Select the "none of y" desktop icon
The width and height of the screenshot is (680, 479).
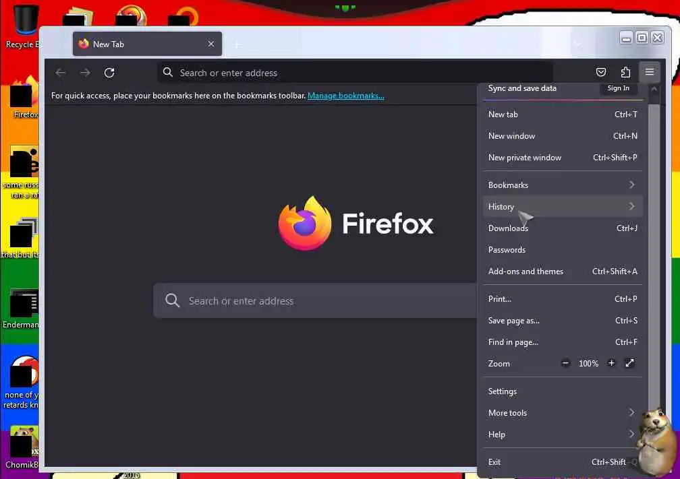pyautogui.click(x=22, y=383)
